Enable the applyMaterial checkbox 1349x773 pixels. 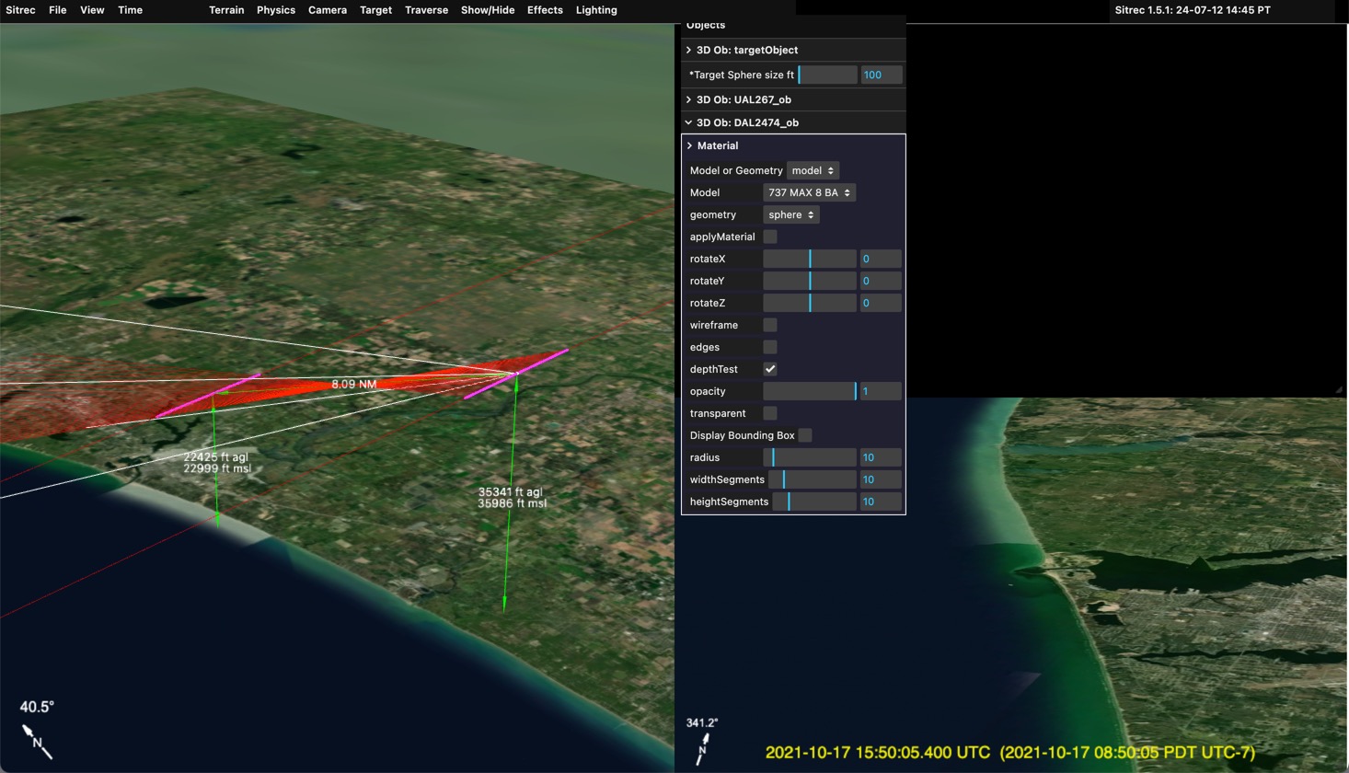tap(770, 237)
